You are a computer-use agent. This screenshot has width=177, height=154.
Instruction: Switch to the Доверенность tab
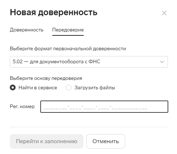(x=26, y=30)
